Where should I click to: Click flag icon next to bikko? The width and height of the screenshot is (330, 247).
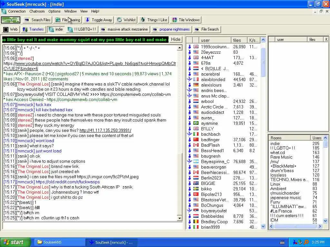coord(196,188)
